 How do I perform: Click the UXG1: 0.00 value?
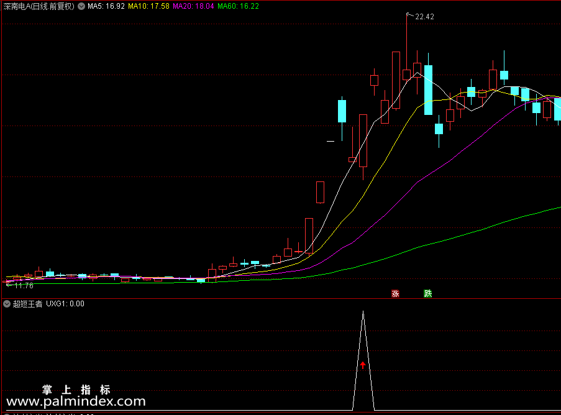(x=65, y=304)
